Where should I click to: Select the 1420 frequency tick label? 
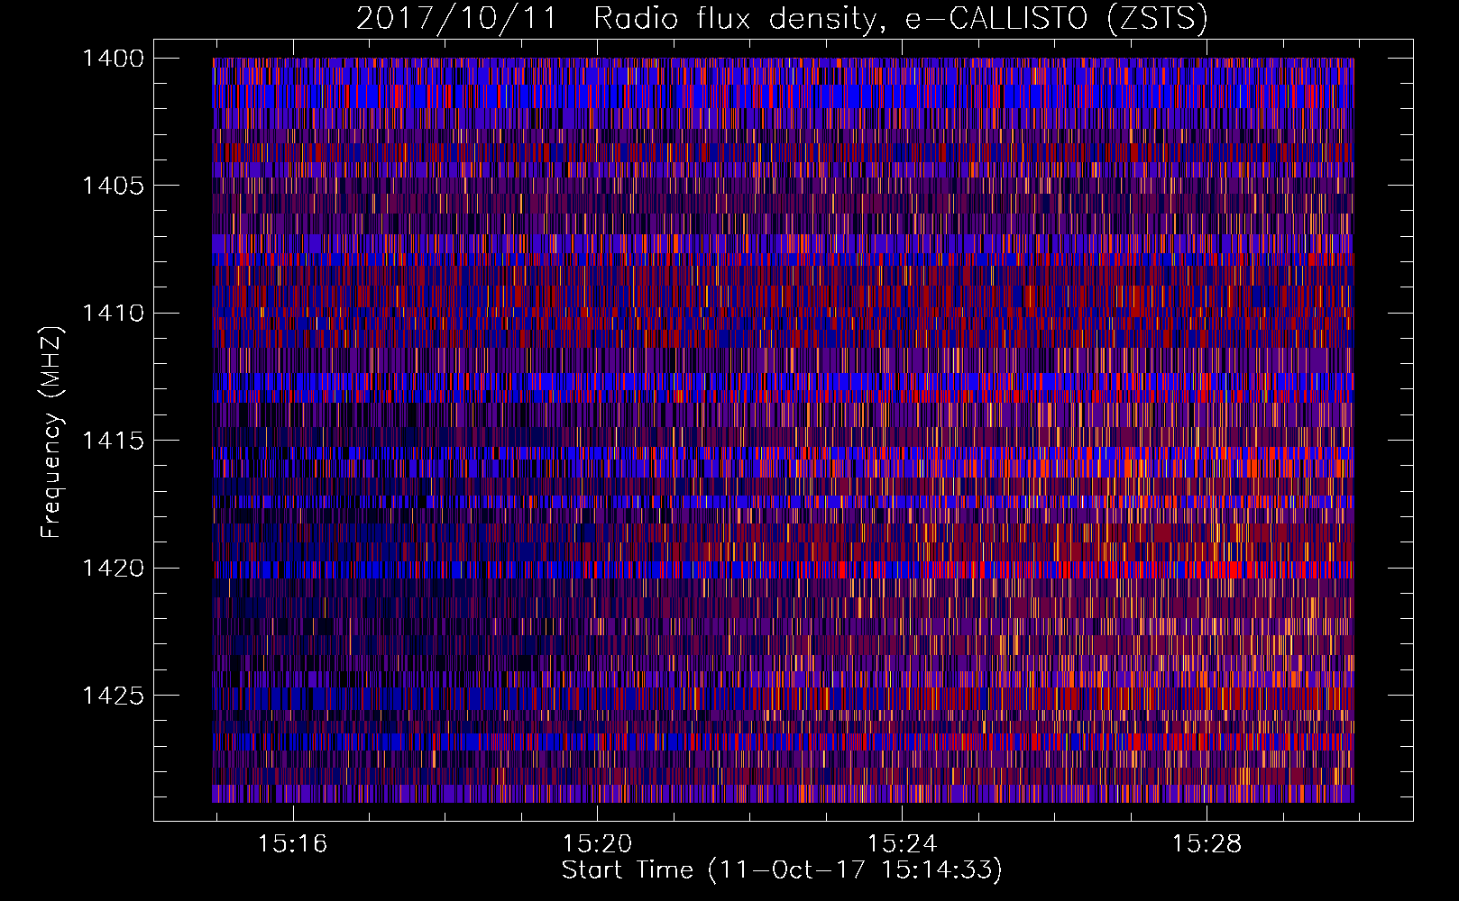113,568
